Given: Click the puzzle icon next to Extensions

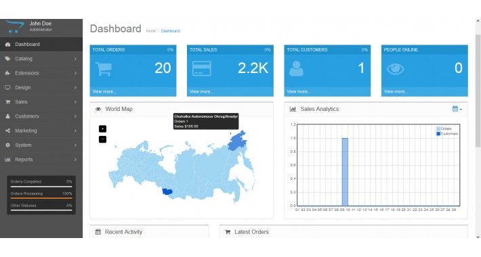Looking at the screenshot, I should (7, 73).
